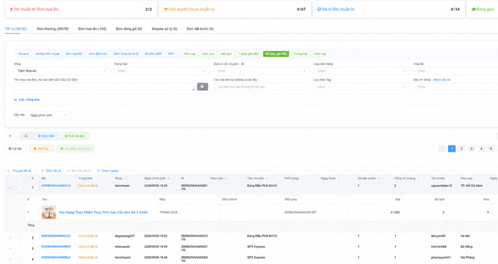498x264 pixels.
Task: Expand order row 2 details
Action: [x=9, y=237]
